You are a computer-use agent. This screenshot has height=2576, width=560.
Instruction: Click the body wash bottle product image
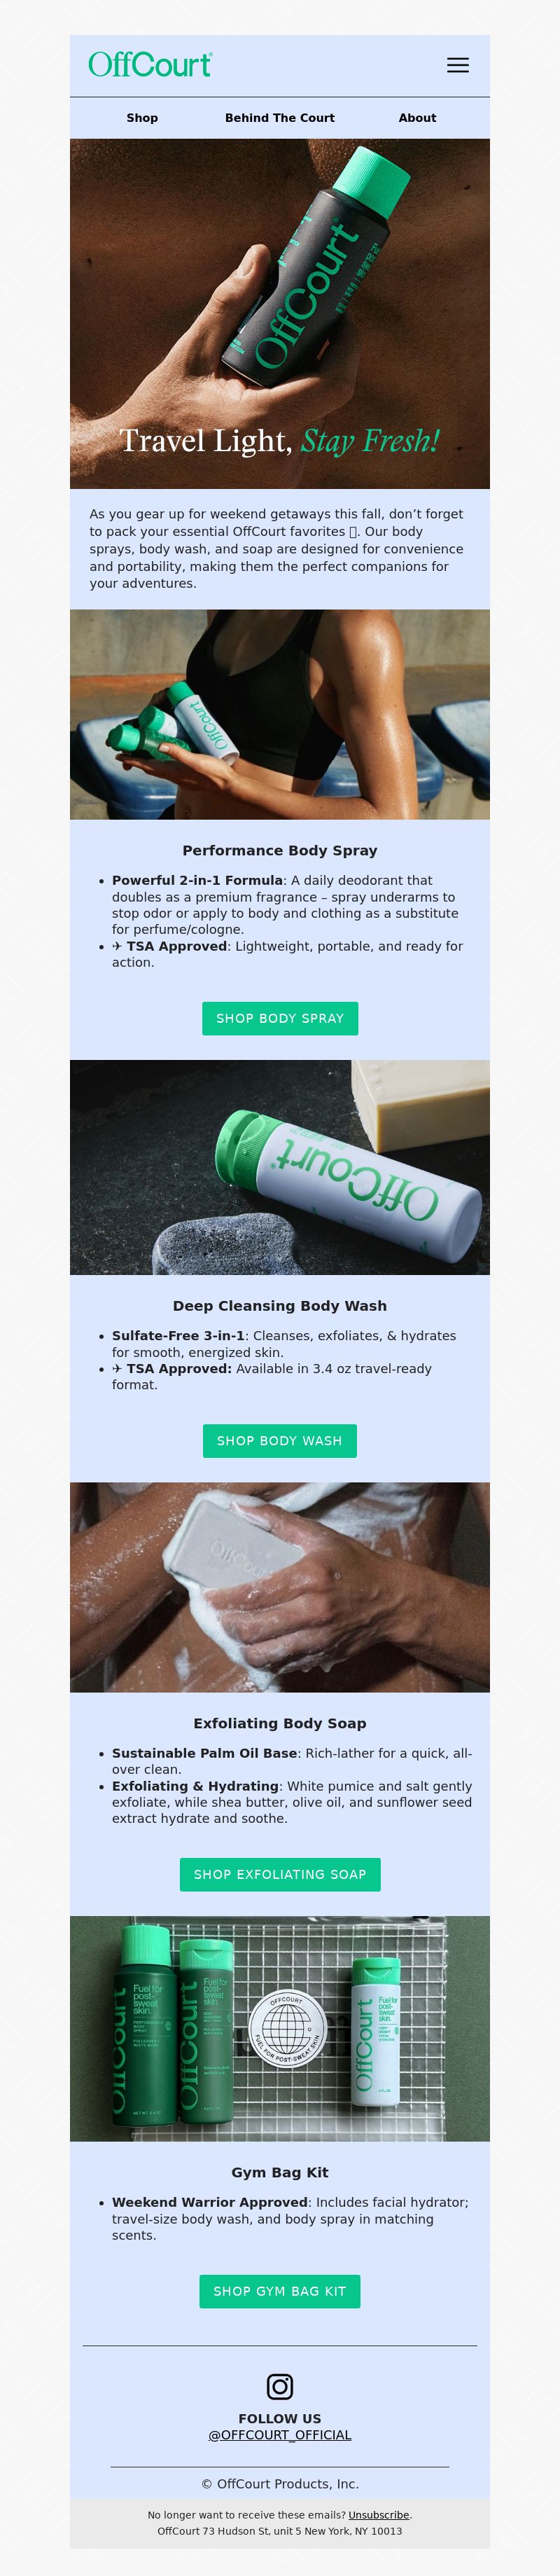click(x=280, y=1168)
